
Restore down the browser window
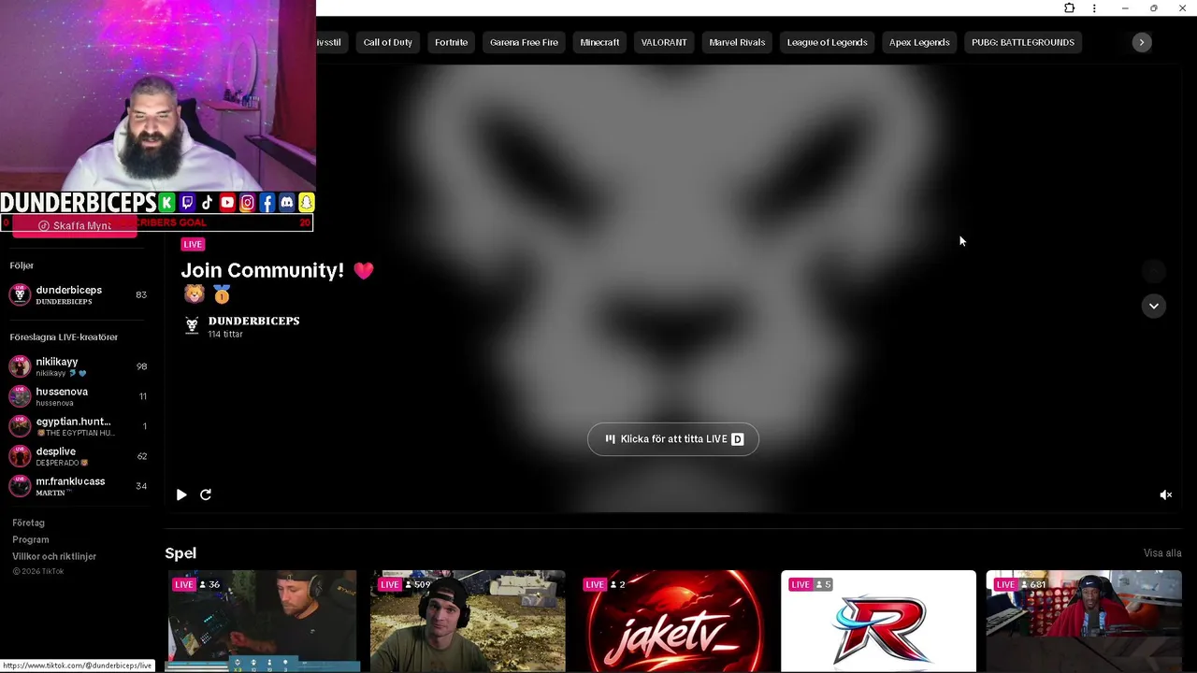[x=1154, y=8]
